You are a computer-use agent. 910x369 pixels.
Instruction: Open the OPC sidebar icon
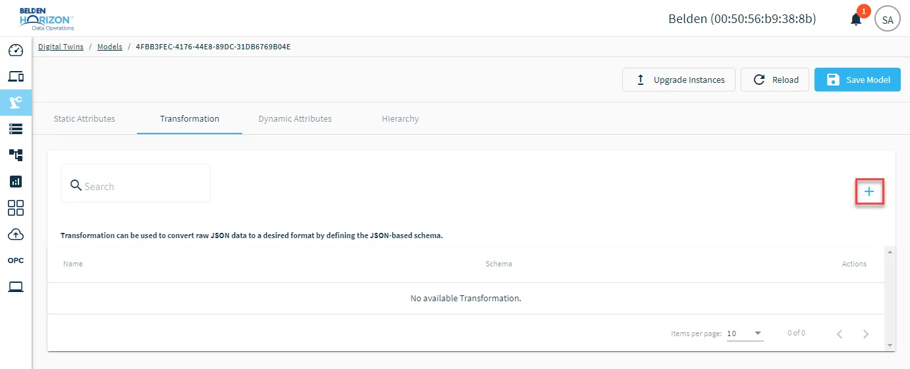[16, 260]
